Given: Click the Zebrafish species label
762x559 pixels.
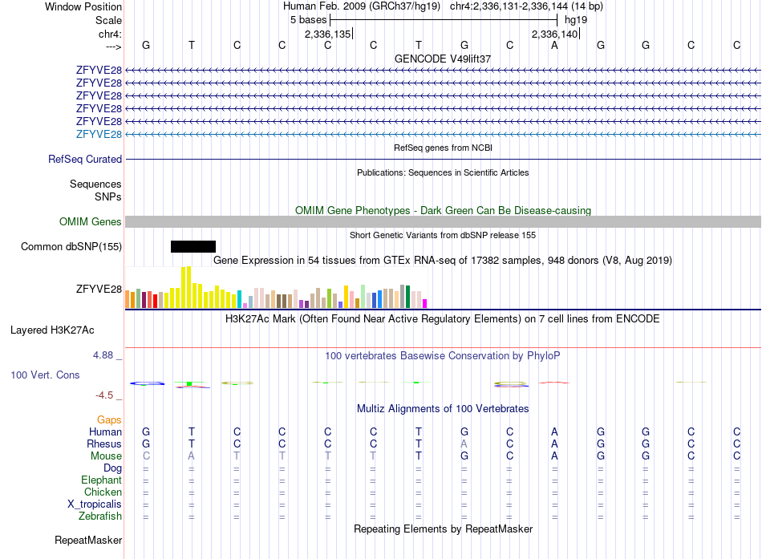Looking at the screenshot, I should click(100, 516).
